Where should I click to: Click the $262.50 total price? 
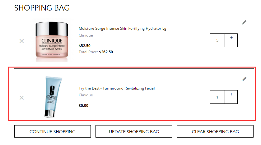(x=106, y=52)
